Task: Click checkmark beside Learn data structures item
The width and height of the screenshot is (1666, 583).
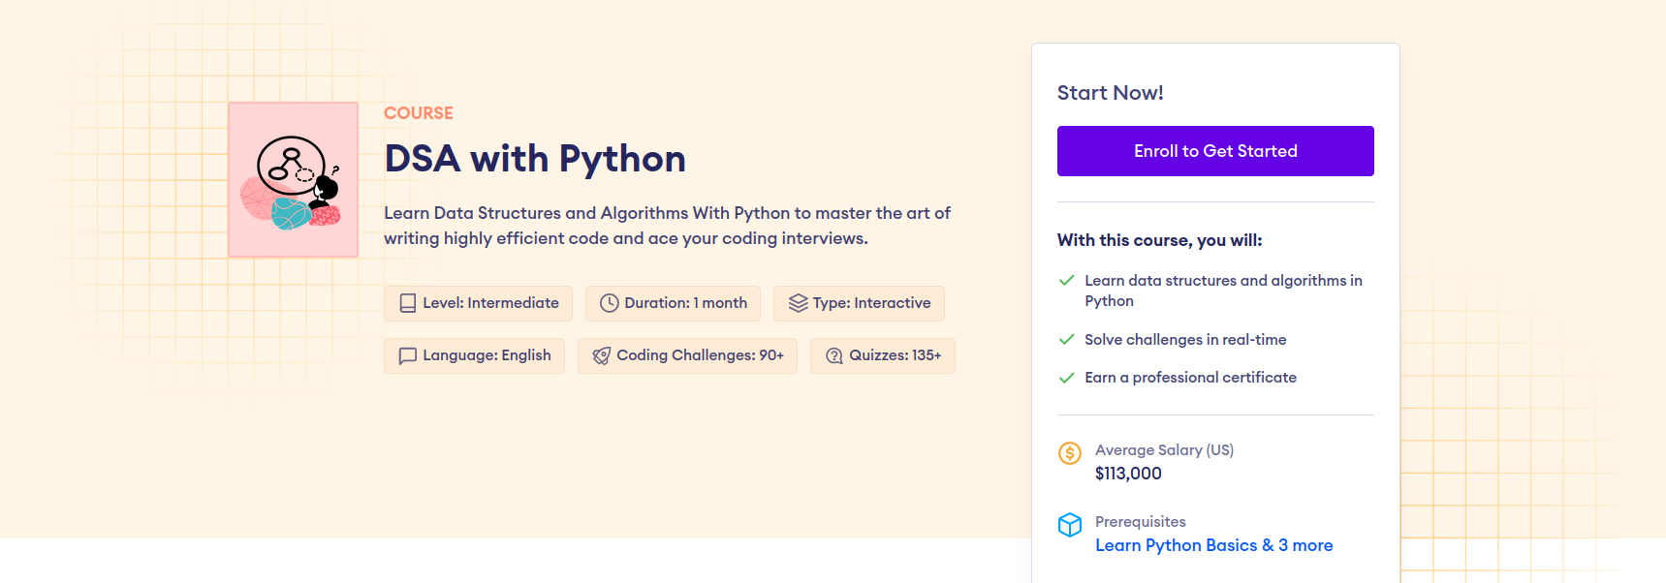Action: coord(1066,281)
